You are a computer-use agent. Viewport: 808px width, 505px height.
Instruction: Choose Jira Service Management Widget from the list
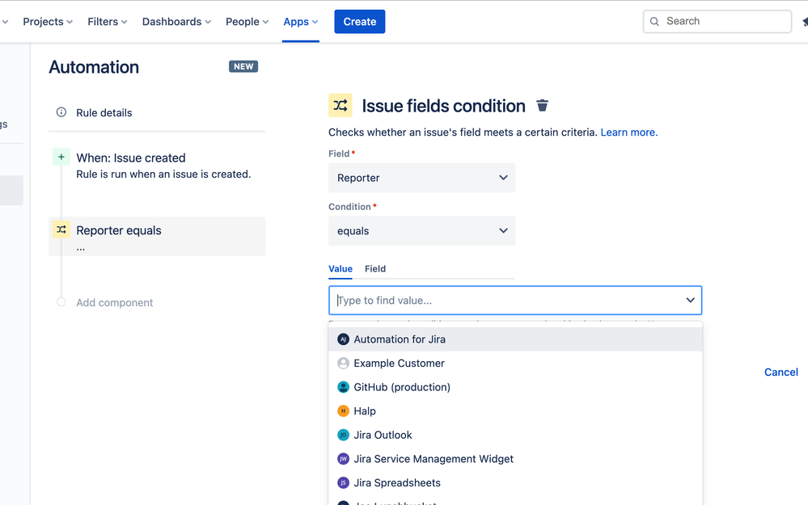[515, 459]
